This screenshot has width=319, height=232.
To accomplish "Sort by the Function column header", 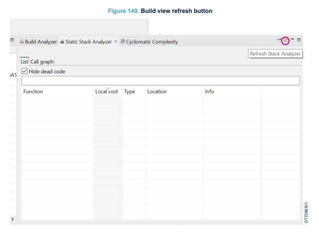I will point(58,91).
